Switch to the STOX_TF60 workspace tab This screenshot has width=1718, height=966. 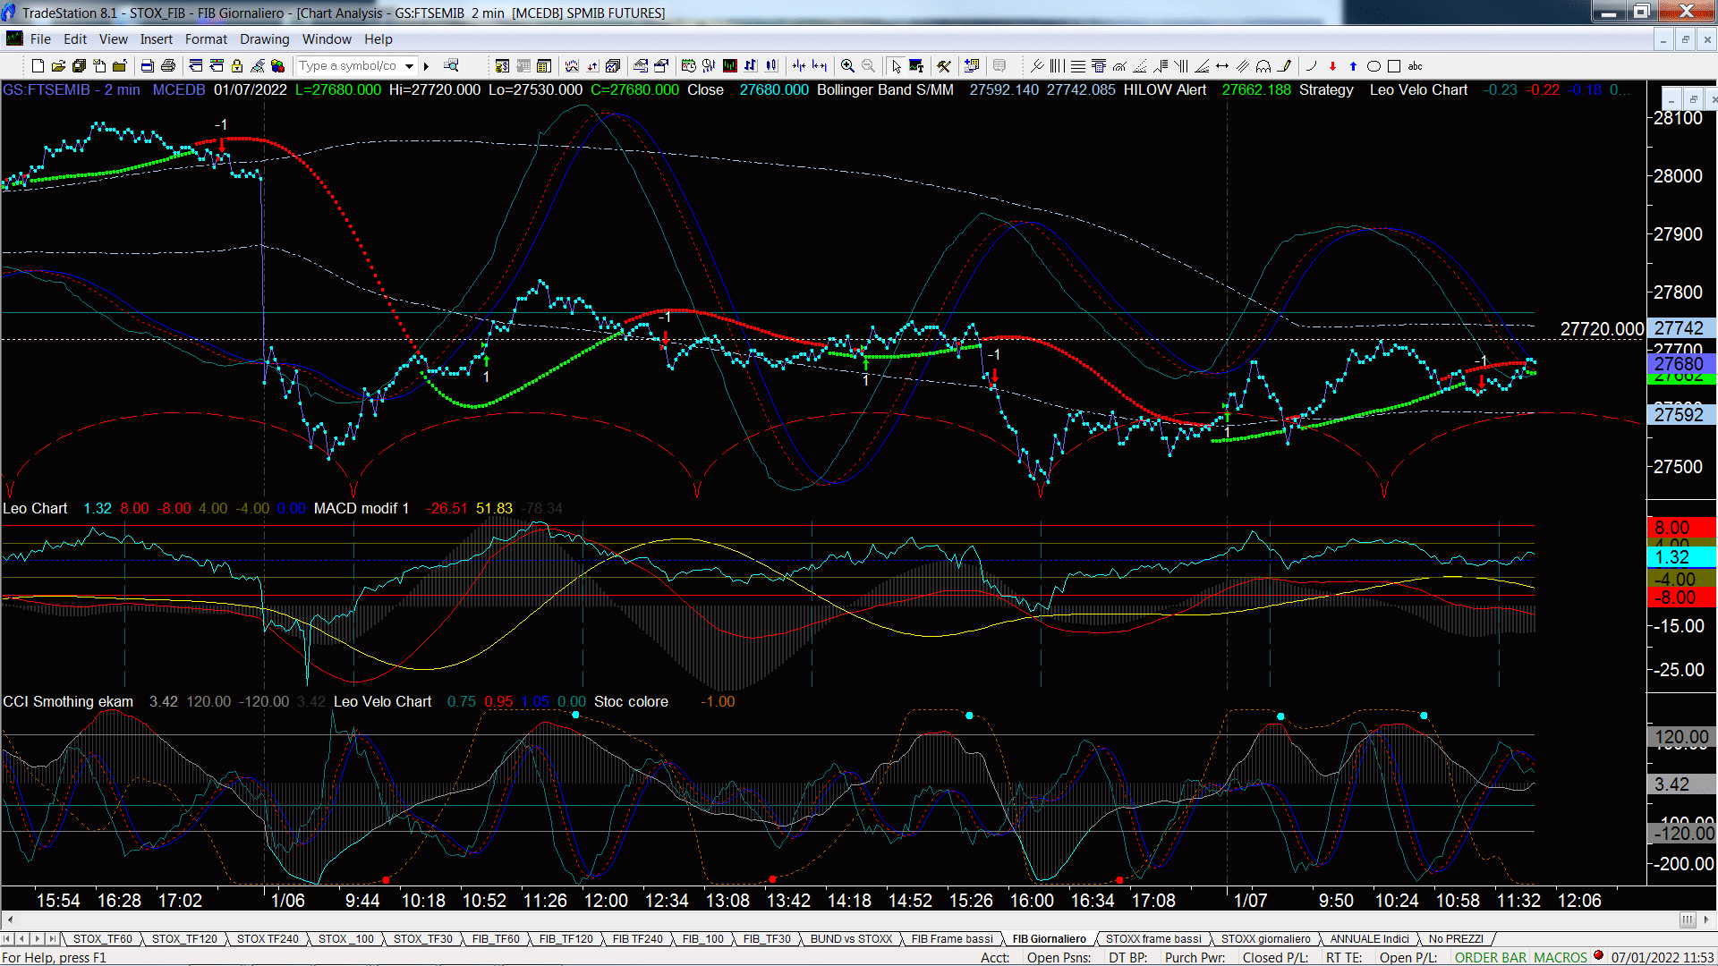tap(102, 938)
